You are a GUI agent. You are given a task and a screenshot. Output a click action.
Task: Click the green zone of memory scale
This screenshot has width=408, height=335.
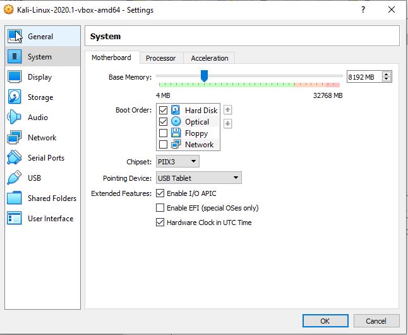point(226,85)
